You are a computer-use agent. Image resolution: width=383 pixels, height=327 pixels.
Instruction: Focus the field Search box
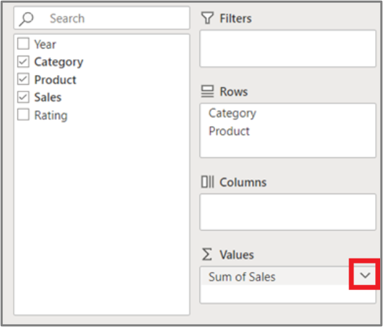101,19
